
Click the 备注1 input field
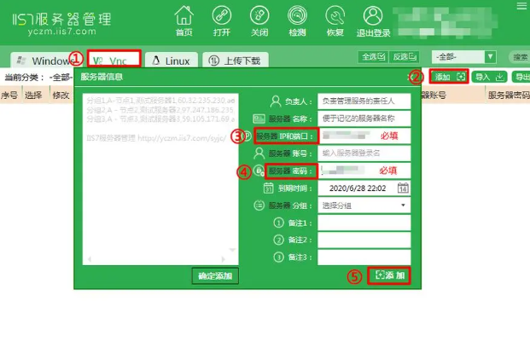point(364,223)
